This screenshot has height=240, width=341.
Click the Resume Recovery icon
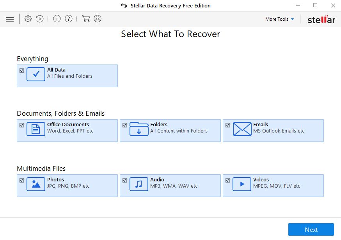(x=39, y=19)
